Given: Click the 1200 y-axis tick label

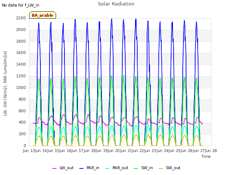Looking at the screenshot, I should tap(21, 76).
